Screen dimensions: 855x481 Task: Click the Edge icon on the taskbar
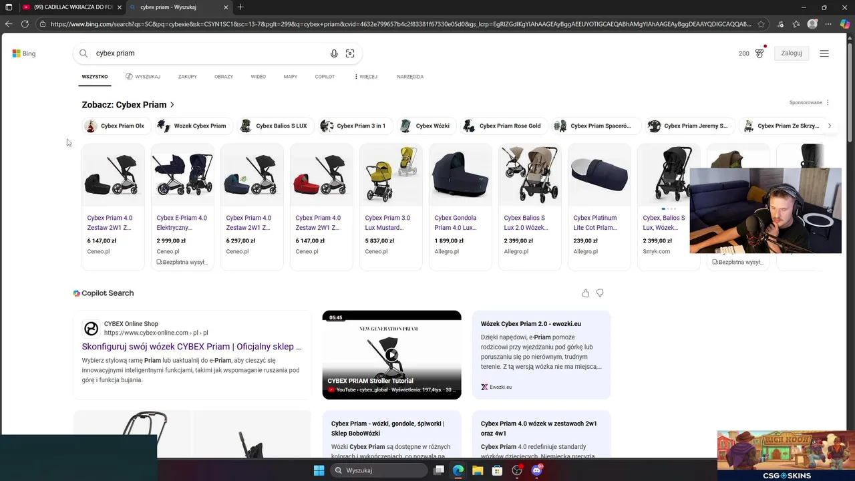click(458, 470)
